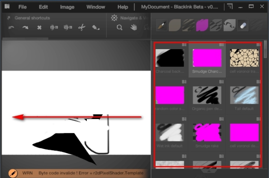This screenshot has width=269, height=178.
Task: Click the fifth General shortcuts icon
Action: (x=68, y=27)
